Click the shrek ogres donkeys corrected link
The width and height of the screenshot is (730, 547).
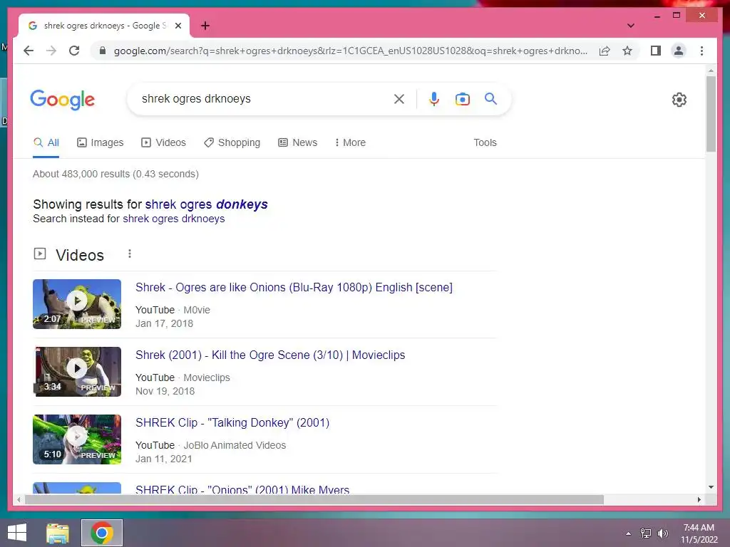pos(206,204)
